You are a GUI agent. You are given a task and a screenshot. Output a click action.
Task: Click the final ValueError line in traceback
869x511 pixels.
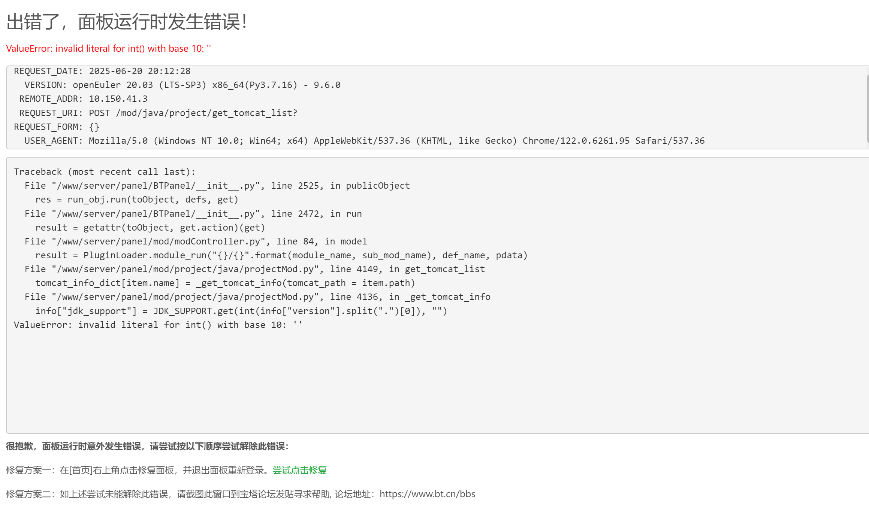(x=158, y=325)
